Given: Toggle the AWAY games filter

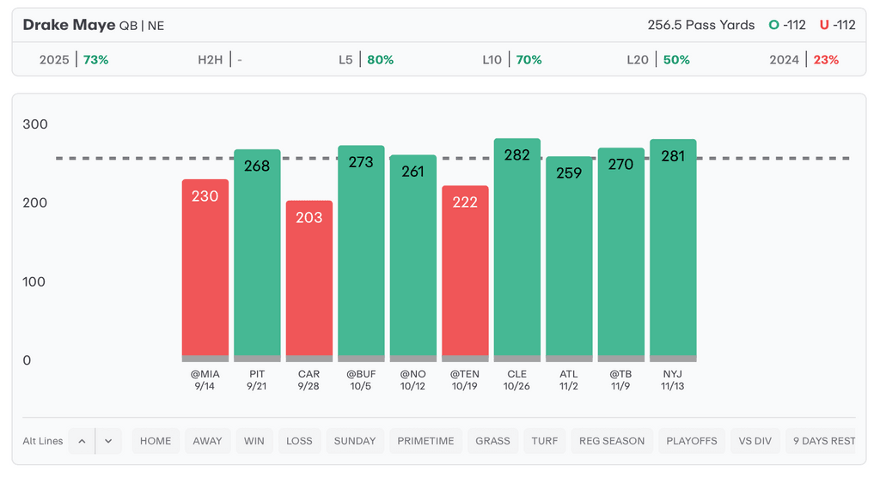Looking at the screenshot, I should click(x=207, y=441).
